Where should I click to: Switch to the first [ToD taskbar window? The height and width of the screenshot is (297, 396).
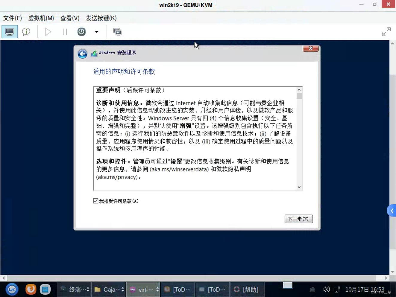point(178,290)
